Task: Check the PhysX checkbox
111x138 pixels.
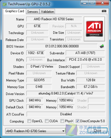Action: click(x=62, y=121)
